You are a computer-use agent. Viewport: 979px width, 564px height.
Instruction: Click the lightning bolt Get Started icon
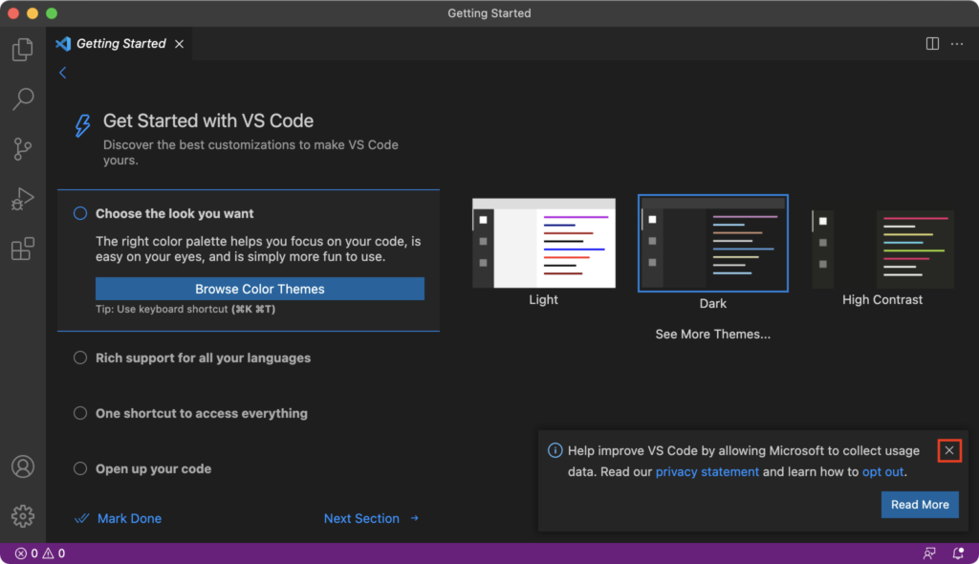(82, 125)
